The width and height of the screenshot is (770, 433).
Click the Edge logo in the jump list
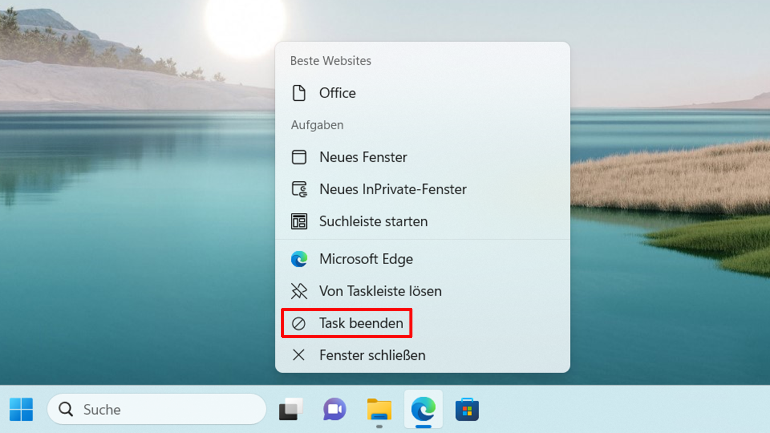[x=299, y=259]
